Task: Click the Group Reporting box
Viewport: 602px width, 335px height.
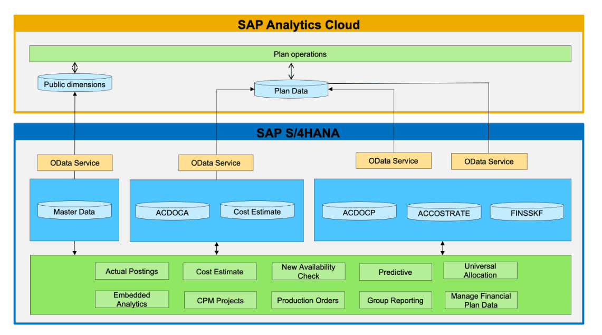Action: [x=395, y=300]
